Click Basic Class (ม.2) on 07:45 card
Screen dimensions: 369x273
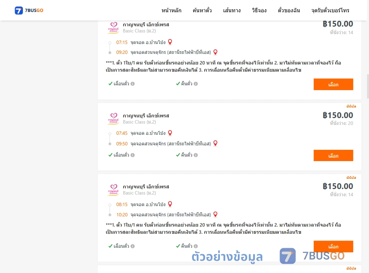139,122
